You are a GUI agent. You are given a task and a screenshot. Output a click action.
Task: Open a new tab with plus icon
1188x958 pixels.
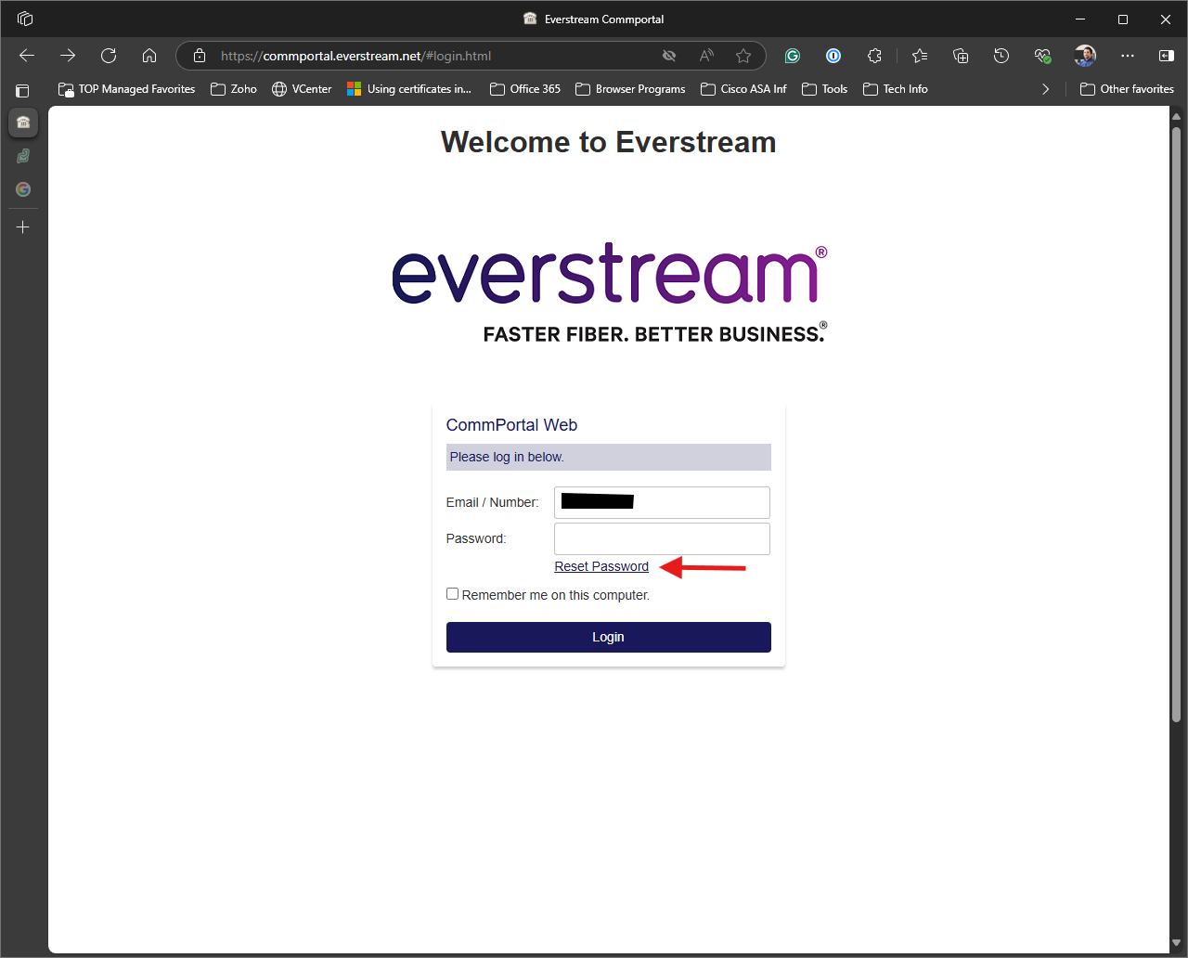click(23, 227)
